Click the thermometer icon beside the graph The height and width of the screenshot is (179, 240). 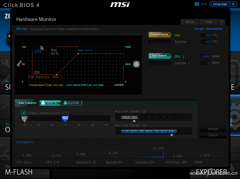coord(19,64)
